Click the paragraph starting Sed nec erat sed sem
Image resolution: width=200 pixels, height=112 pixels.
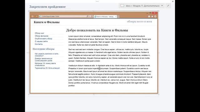point(109,55)
